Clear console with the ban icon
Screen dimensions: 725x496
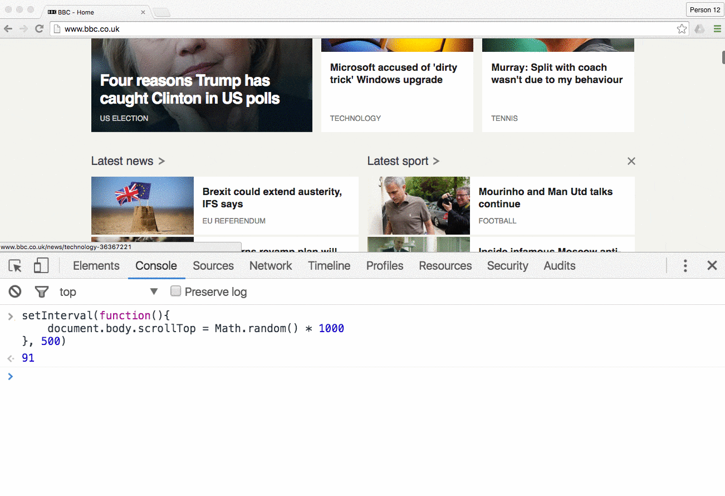tap(15, 291)
